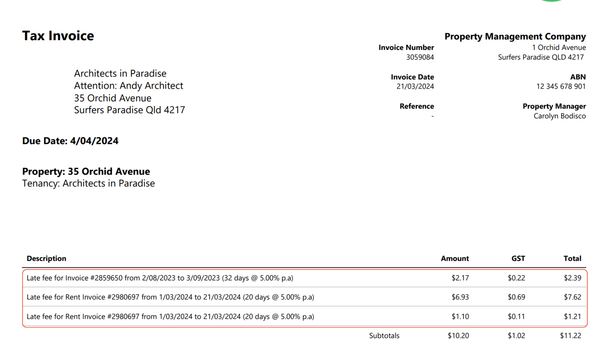Click the $6.93 late fee amount
This screenshot has width=607, height=341.
point(460,297)
